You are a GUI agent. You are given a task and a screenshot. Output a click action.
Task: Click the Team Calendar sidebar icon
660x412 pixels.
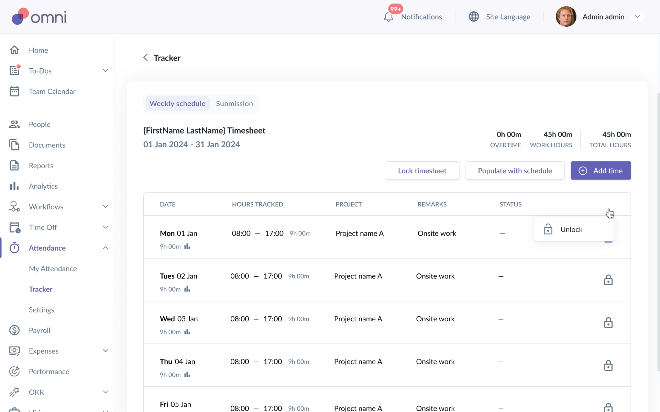click(14, 91)
